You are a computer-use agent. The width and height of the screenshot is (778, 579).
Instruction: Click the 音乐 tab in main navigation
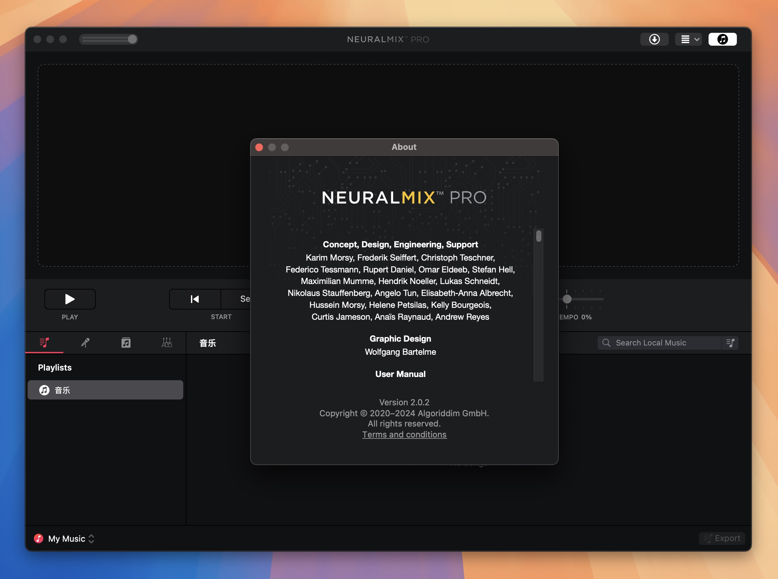pyautogui.click(x=208, y=343)
